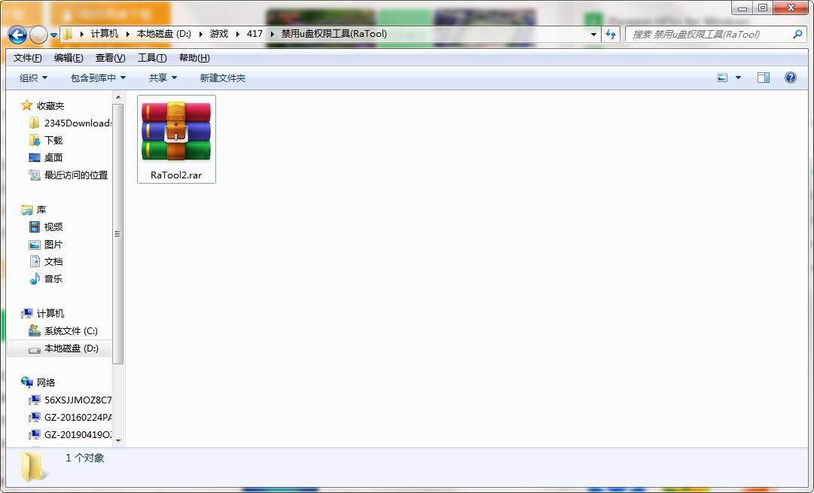Click the 新建文件夹 button
The height and width of the screenshot is (493, 814).
click(223, 78)
